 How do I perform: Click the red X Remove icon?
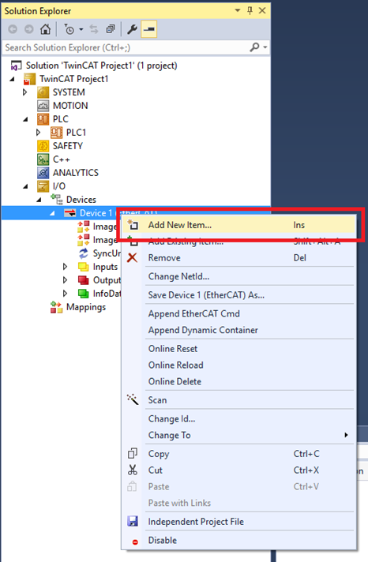tap(133, 257)
